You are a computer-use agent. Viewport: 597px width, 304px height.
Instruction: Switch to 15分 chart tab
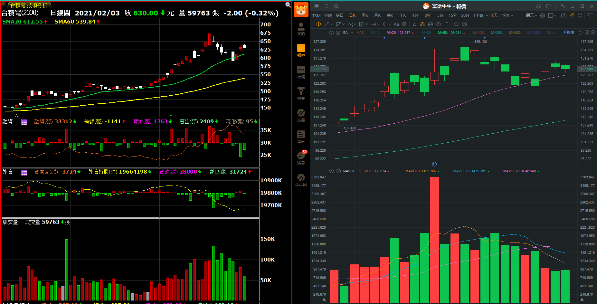453,15
